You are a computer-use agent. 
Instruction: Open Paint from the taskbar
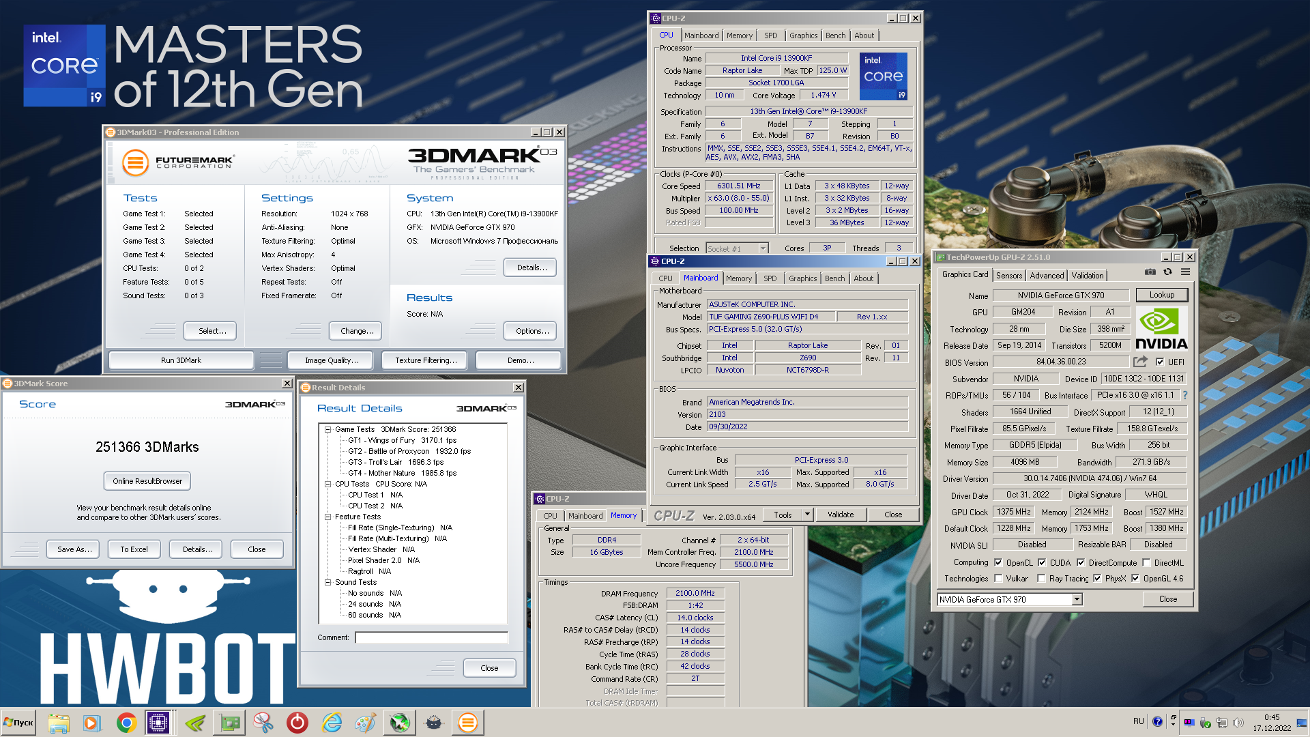366,723
